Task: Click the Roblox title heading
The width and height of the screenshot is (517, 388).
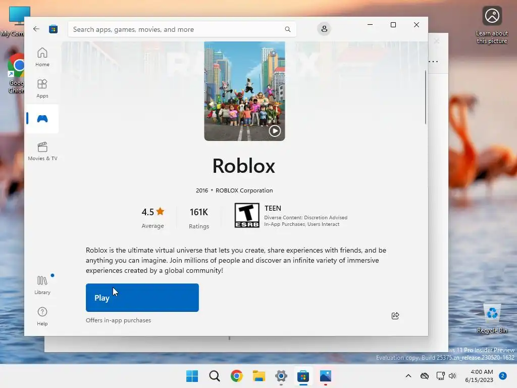Action: pyautogui.click(x=244, y=166)
